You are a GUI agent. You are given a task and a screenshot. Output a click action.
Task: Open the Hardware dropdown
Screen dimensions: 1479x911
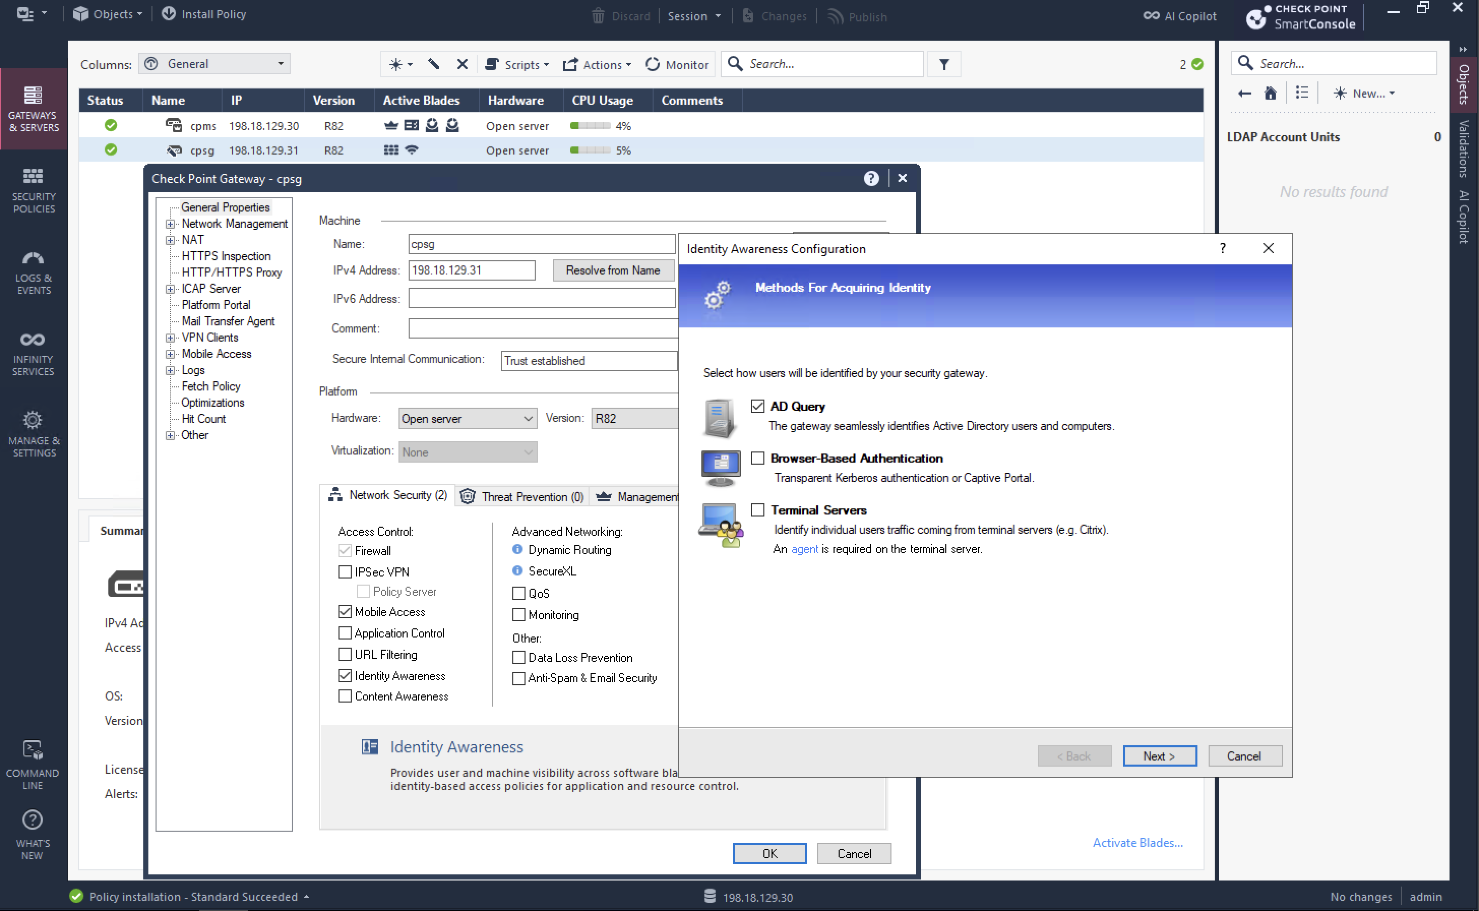click(x=467, y=419)
